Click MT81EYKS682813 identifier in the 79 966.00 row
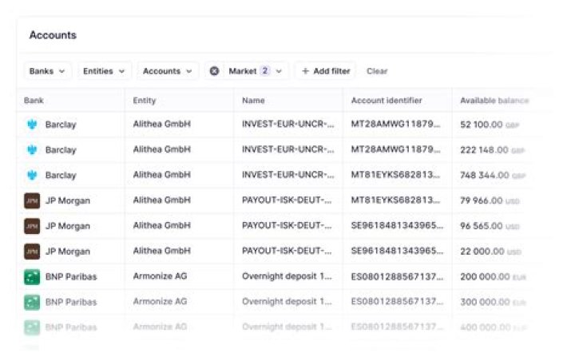575x353 pixels. pos(395,200)
